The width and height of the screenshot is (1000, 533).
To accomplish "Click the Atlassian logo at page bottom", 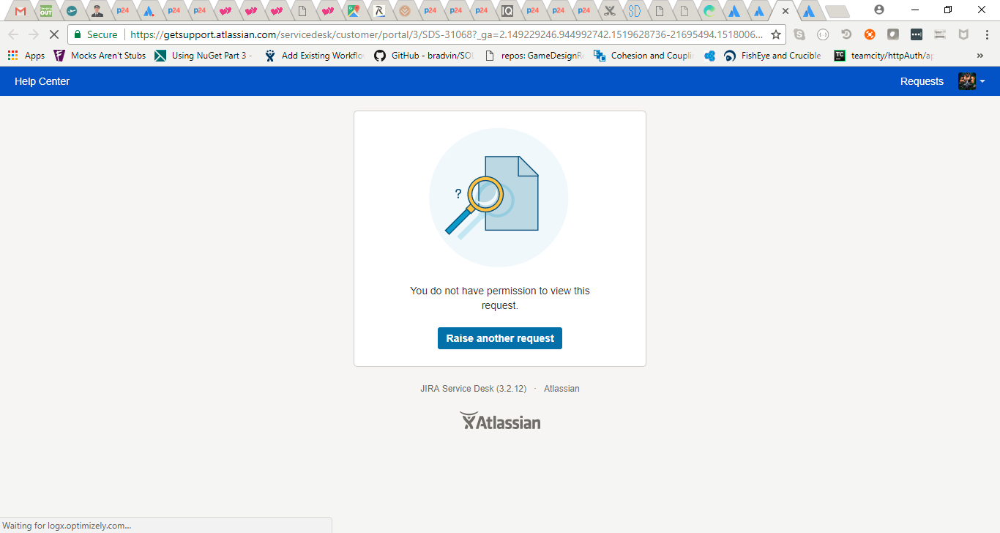I will tap(500, 420).
